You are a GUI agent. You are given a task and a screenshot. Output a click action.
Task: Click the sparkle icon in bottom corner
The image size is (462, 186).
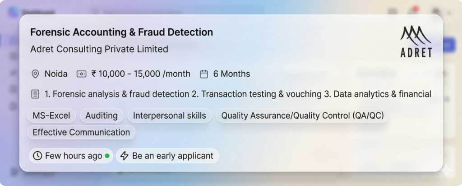coord(447,171)
